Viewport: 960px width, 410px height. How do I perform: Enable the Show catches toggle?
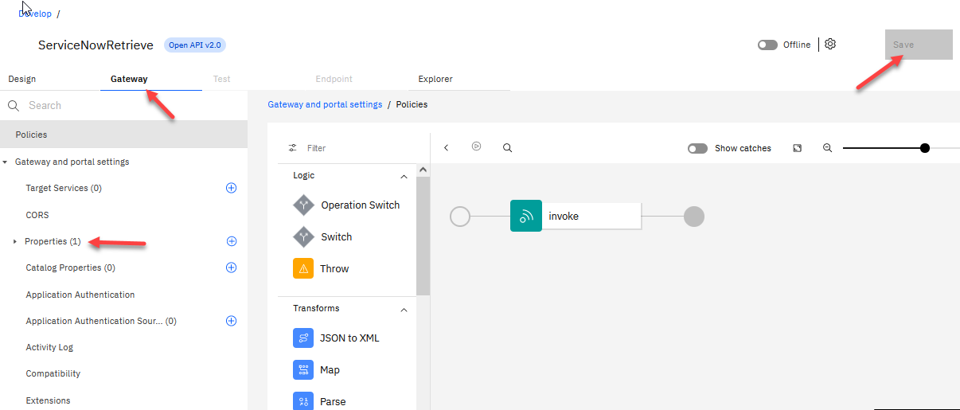coord(698,148)
